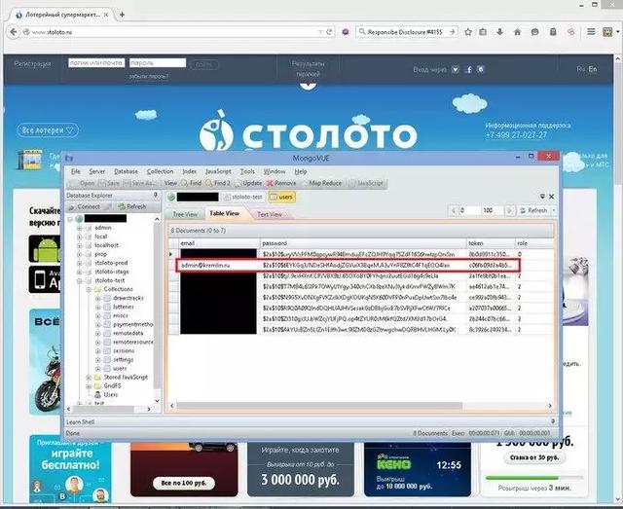Click the Firefox home icon
This screenshot has width=623, height=509.
517,32
